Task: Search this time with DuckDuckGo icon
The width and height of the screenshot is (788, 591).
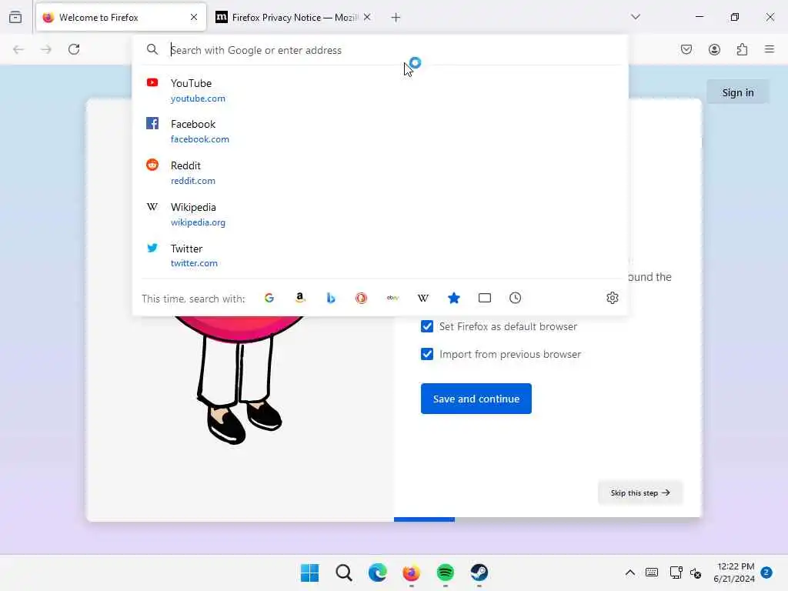Action: pyautogui.click(x=362, y=298)
